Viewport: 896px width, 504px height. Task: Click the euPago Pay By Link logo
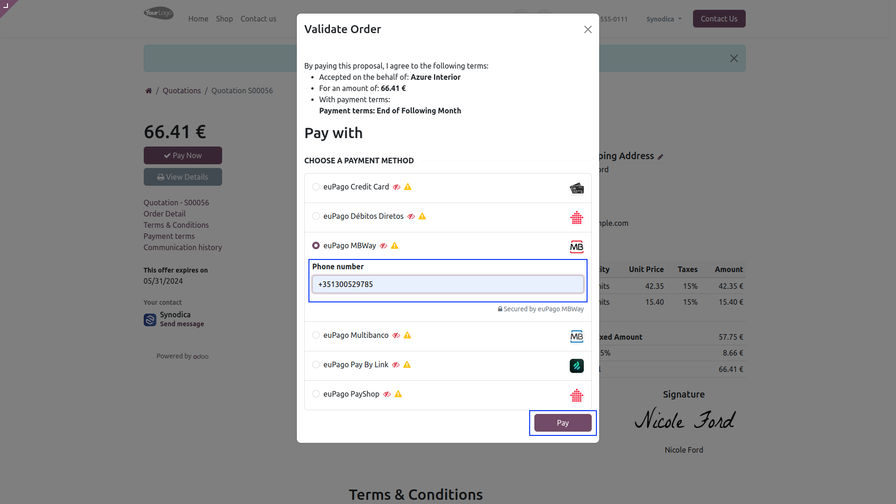[x=577, y=366]
